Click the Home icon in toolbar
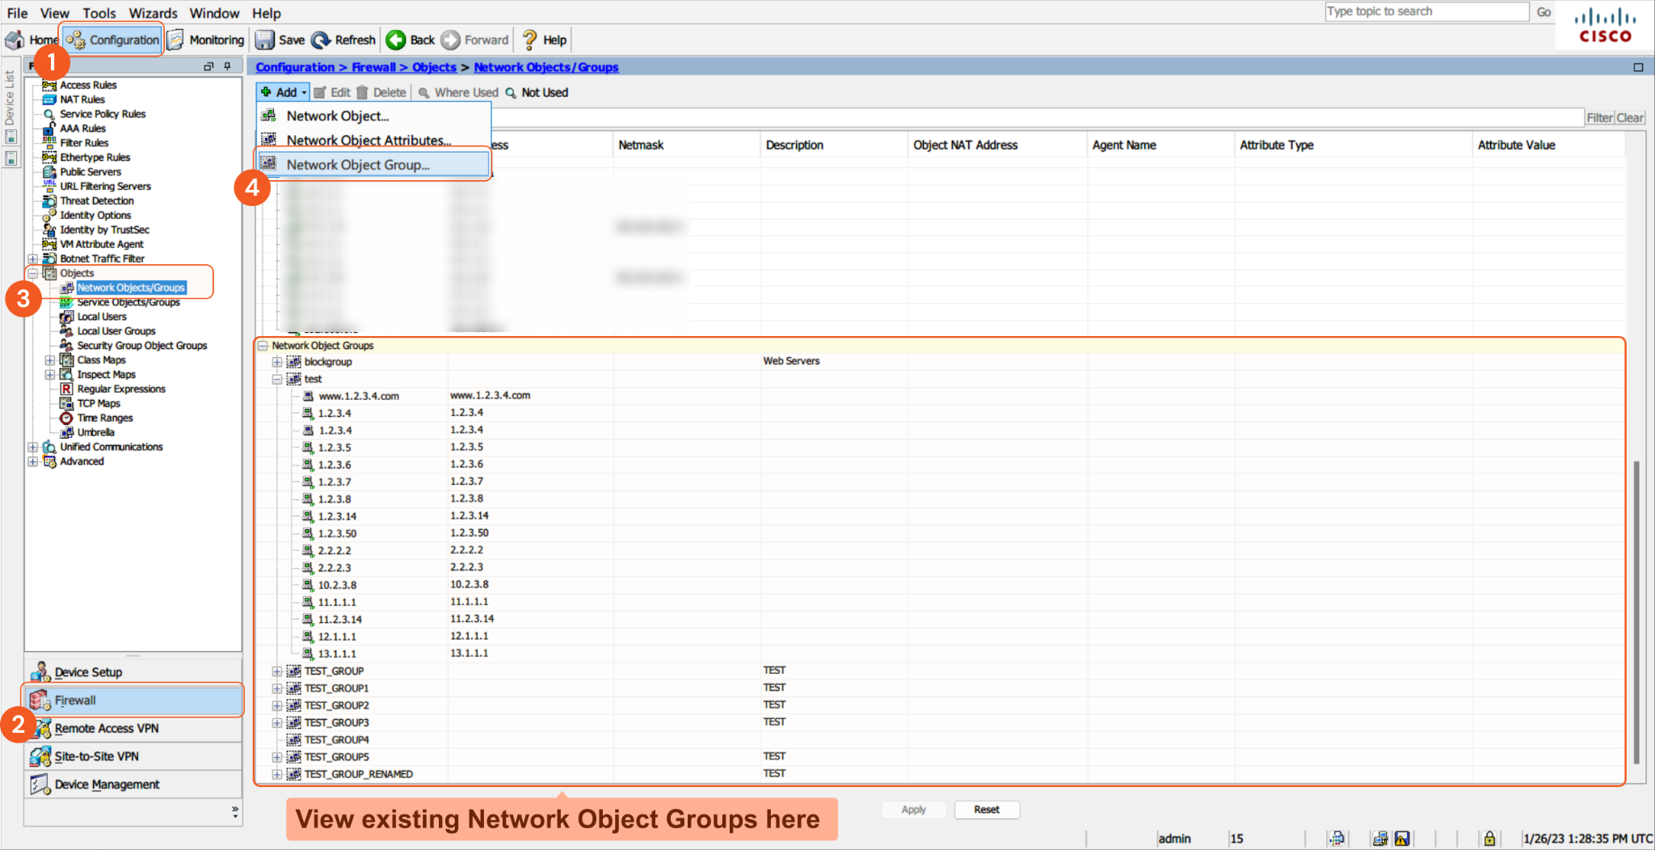 tap(15, 40)
